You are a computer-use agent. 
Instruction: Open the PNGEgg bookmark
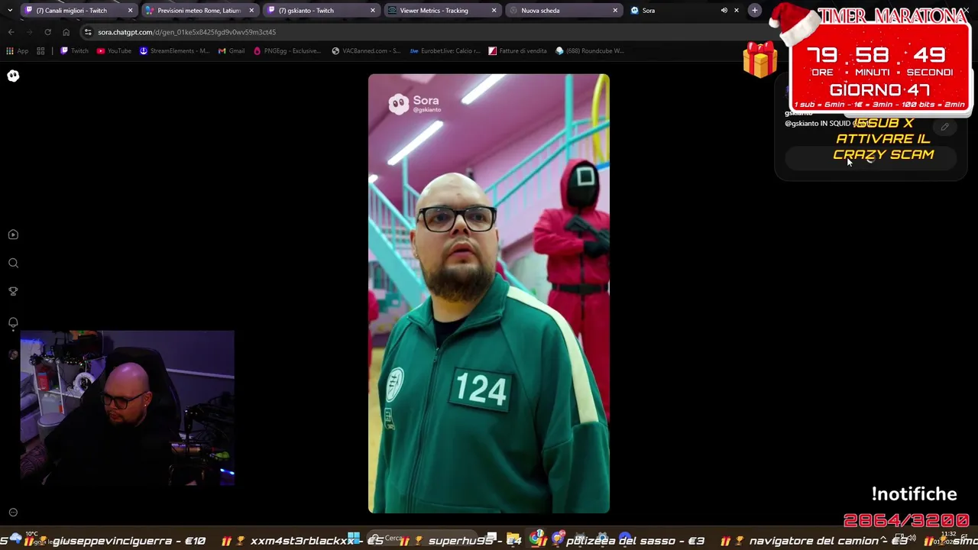287,51
